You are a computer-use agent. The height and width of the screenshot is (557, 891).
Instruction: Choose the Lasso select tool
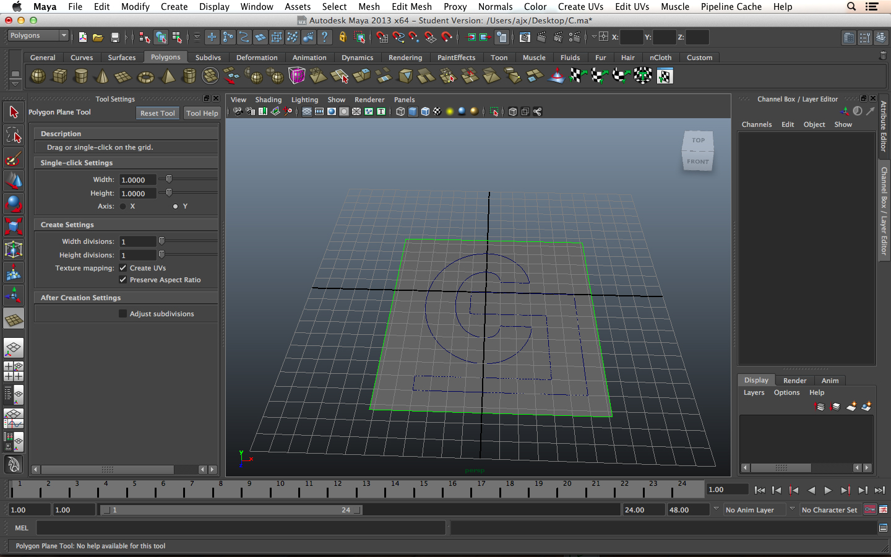click(14, 135)
